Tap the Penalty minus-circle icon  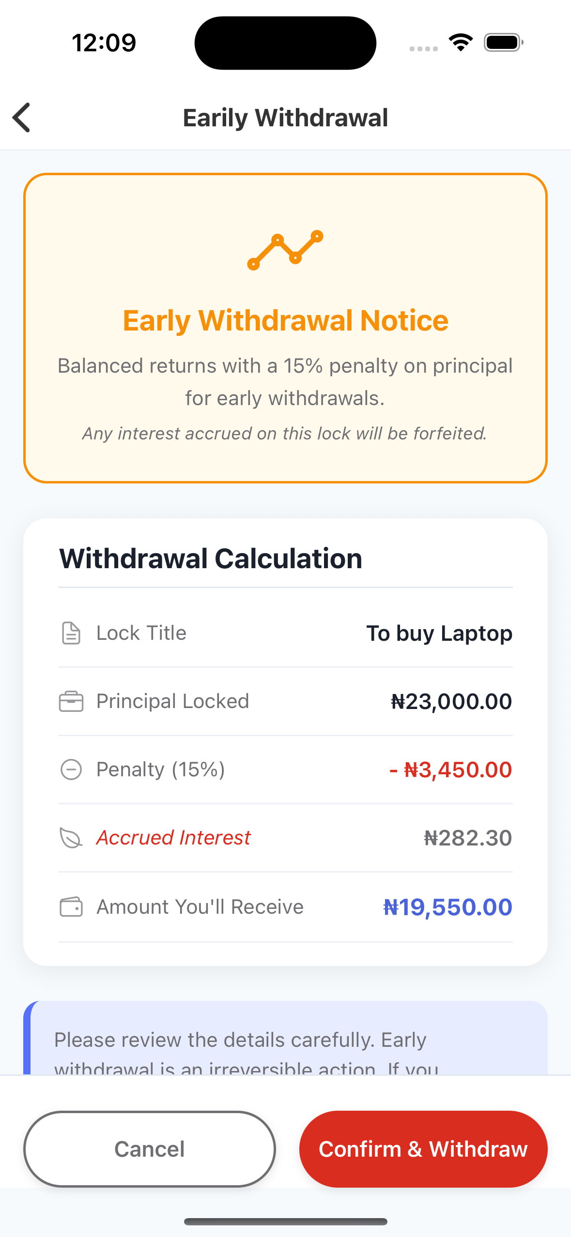pyautogui.click(x=71, y=769)
